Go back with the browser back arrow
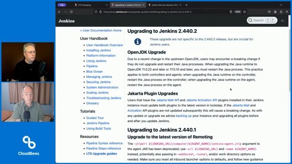The height and width of the screenshot is (164, 292). point(59,12)
